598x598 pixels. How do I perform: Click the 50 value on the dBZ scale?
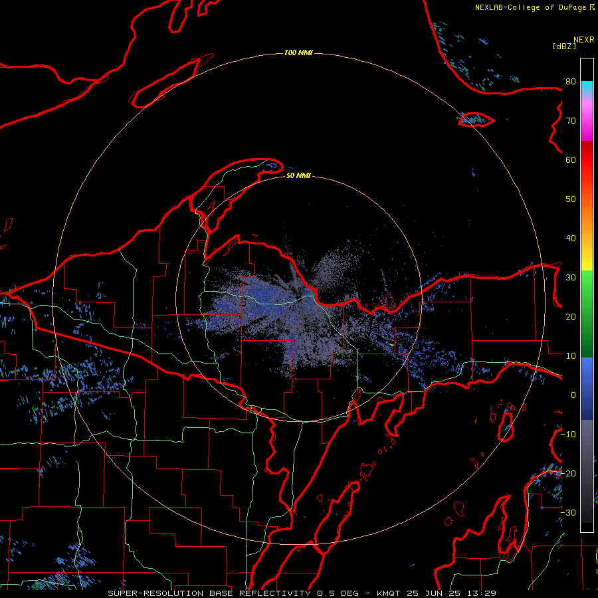(571, 199)
